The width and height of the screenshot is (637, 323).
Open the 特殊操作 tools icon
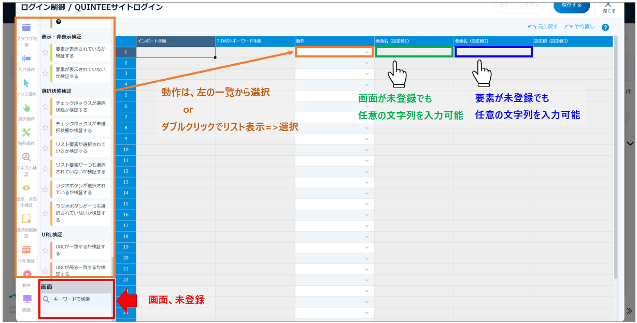[26, 133]
